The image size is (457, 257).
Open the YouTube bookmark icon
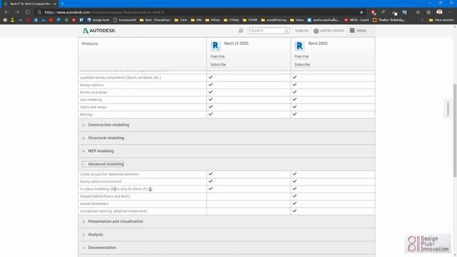(x=51, y=20)
